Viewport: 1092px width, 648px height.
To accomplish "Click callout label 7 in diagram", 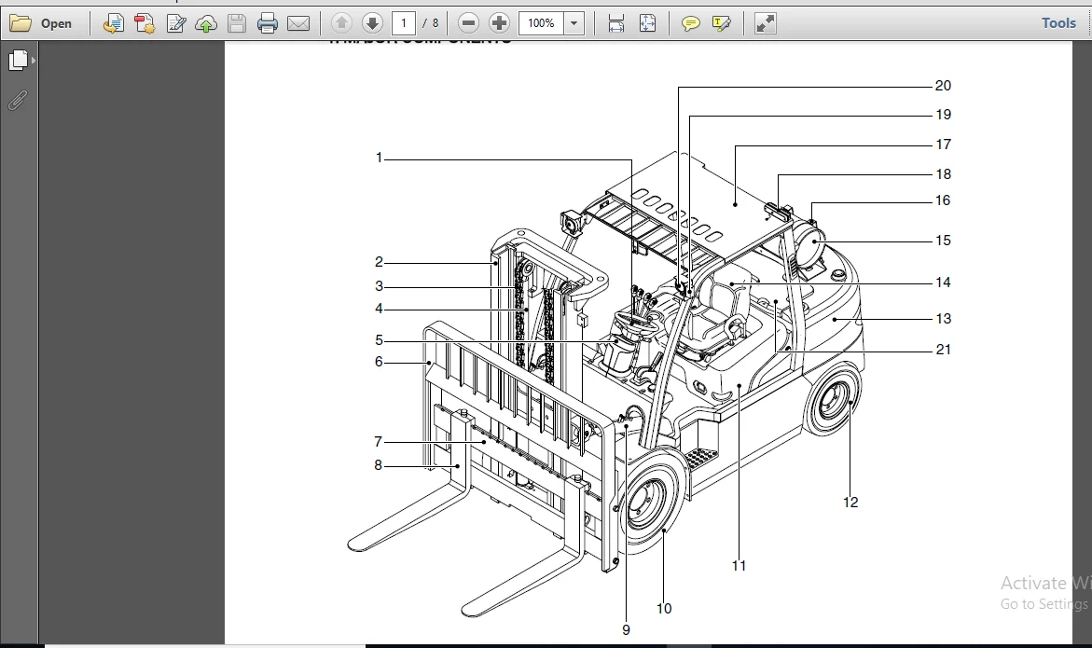I will click(x=379, y=442).
